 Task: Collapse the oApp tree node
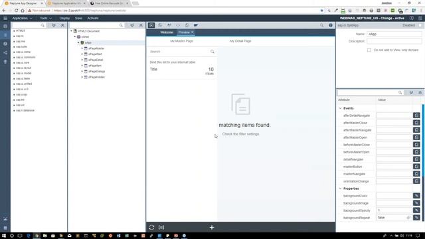click(78, 42)
